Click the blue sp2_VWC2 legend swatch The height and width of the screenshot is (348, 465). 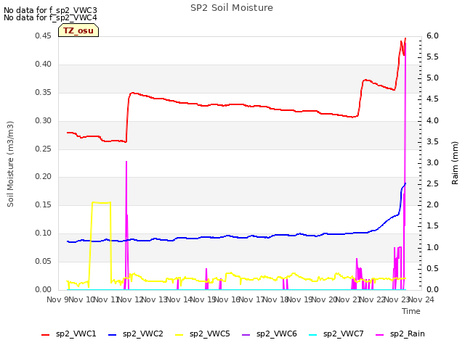coord(112,335)
